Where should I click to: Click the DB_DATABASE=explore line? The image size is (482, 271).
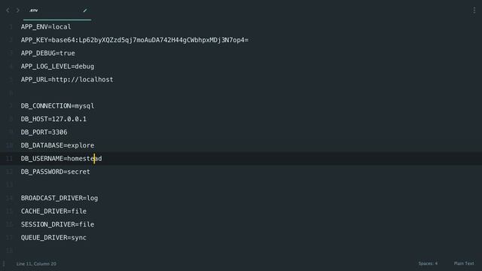coord(57,145)
